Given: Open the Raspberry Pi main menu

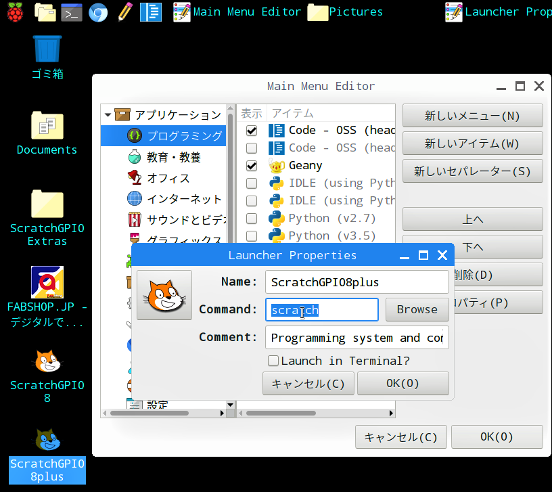Looking at the screenshot, I should pyautogui.click(x=14, y=12).
